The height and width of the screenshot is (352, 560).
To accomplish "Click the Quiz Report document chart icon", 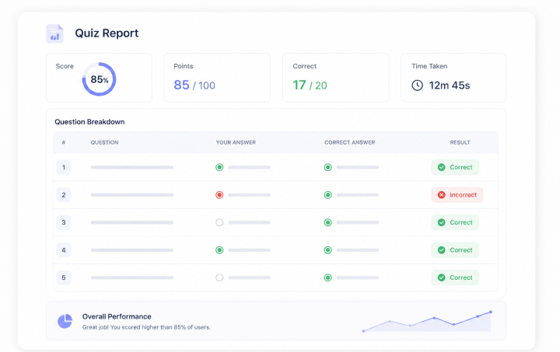I will pos(54,33).
